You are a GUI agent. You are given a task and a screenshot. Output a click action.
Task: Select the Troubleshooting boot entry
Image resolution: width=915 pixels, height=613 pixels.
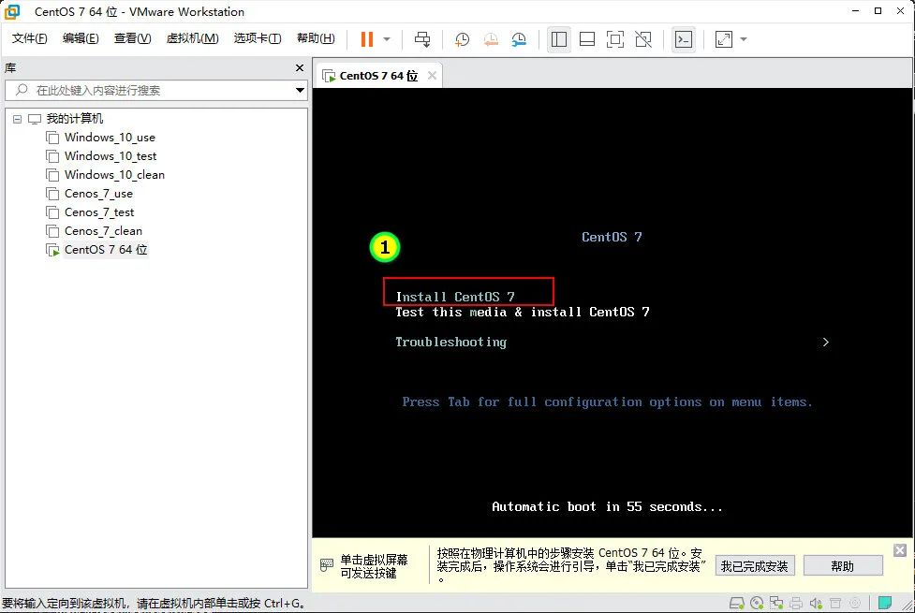[451, 343]
